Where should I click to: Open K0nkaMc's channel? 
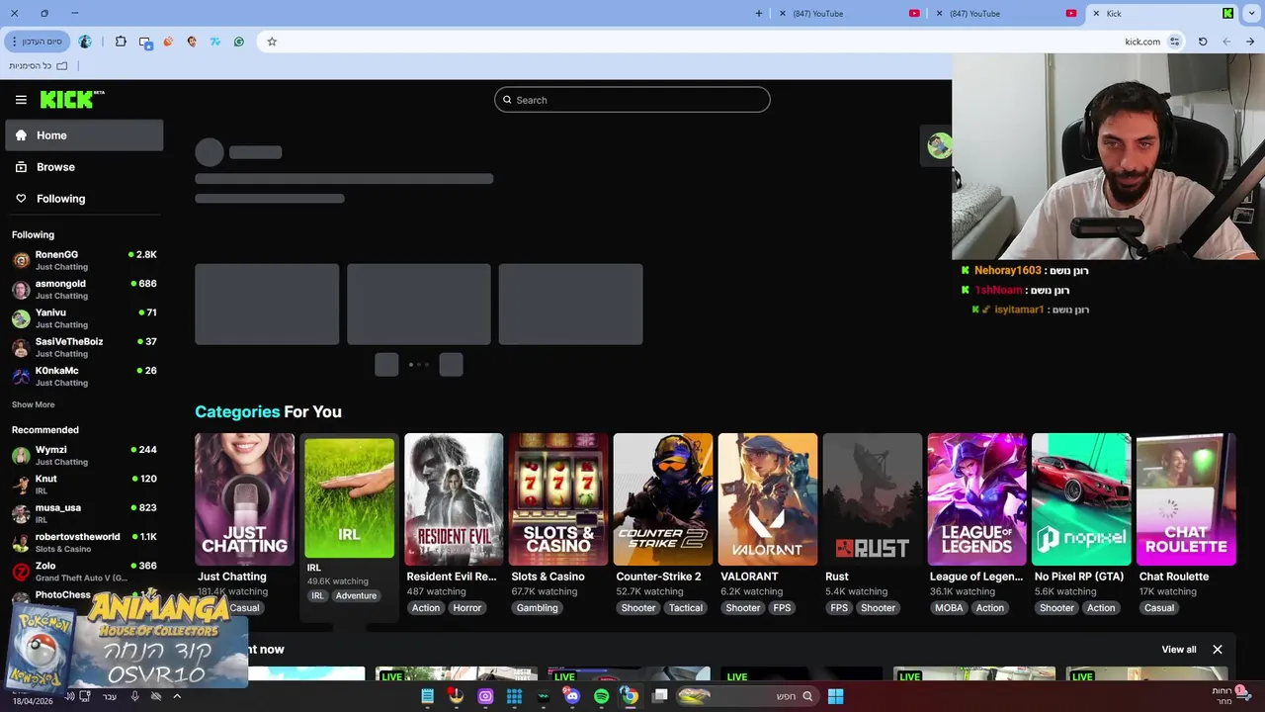(84, 376)
